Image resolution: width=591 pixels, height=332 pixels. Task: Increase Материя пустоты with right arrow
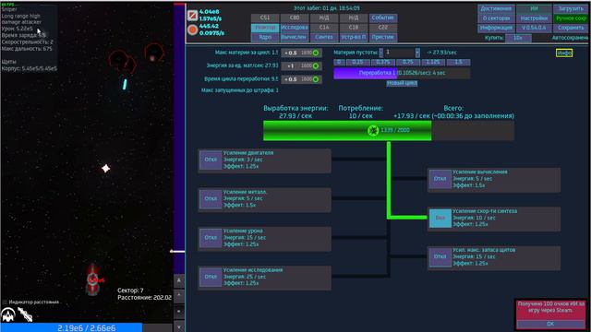[417, 53]
